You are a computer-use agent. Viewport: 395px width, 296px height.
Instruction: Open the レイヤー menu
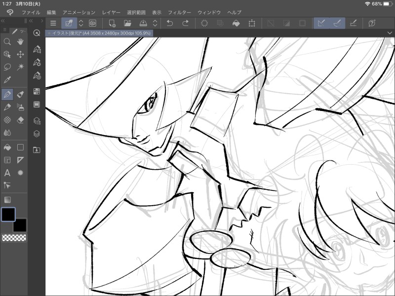(x=111, y=12)
